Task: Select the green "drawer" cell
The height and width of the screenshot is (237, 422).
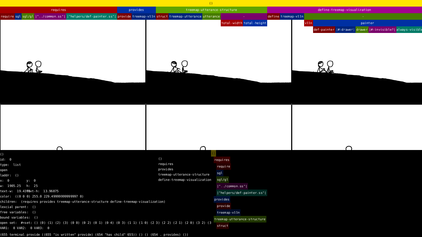Action: (x=362, y=30)
